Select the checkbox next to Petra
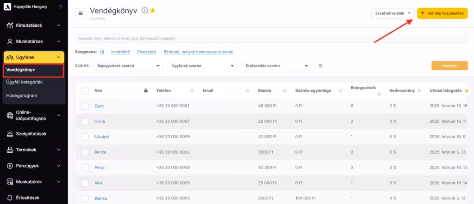The width and height of the screenshot is (474, 204). [x=85, y=168]
